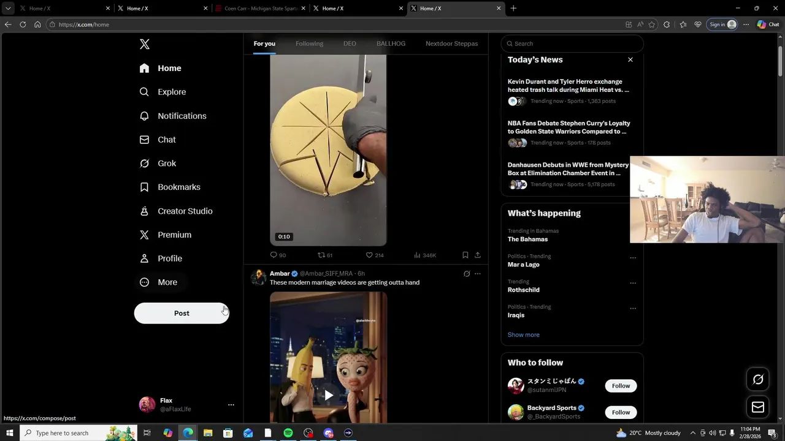
Task: Click the Post button
Action: pos(182,313)
